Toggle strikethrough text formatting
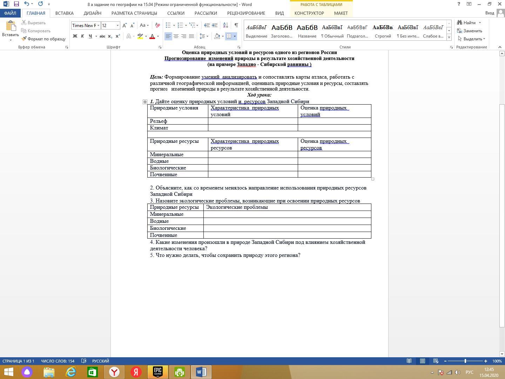The width and height of the screenshot is (505, 379). (102, 36)
